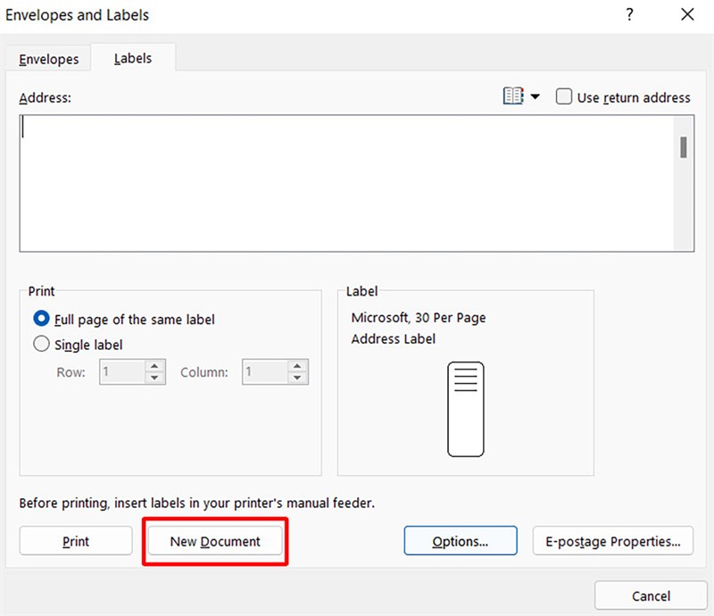The width and height of the screenshot is (714, 616).
Task: Open label Options dialog
Action: pos(460,541)
